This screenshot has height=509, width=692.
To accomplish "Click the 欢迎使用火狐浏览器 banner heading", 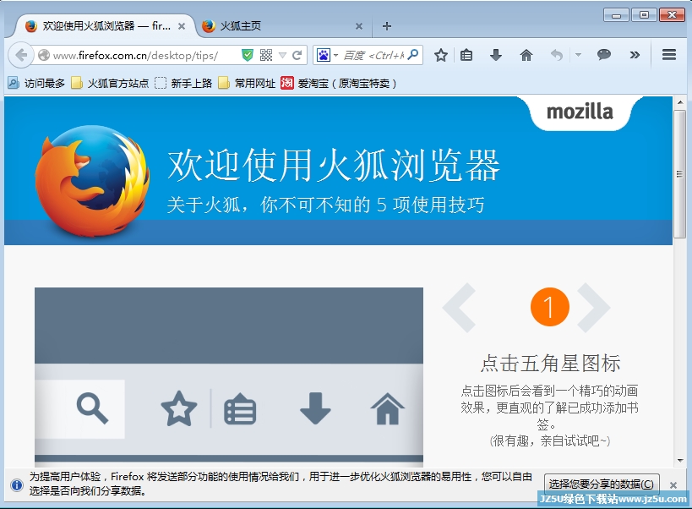I will (x=333, y=165).
